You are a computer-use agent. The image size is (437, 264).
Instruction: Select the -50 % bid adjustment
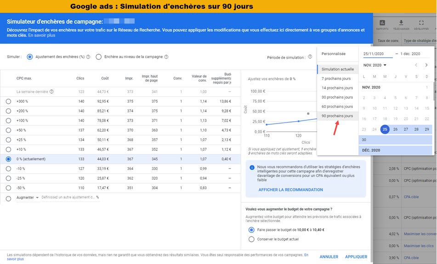[x=8, y=188]
